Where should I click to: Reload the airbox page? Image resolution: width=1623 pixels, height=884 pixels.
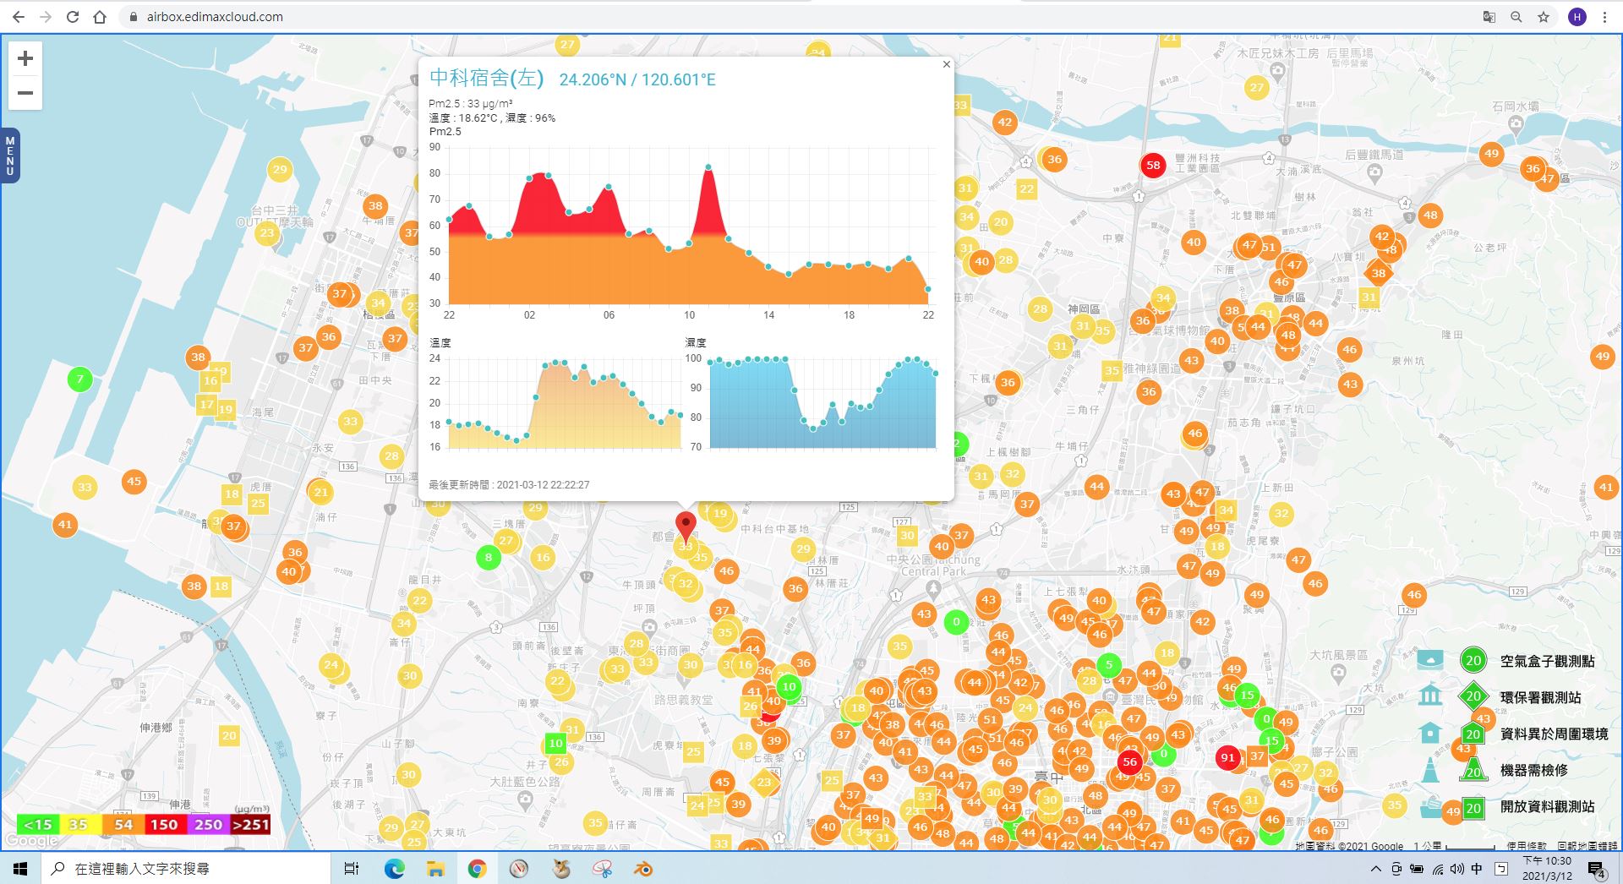pos(73,17)
